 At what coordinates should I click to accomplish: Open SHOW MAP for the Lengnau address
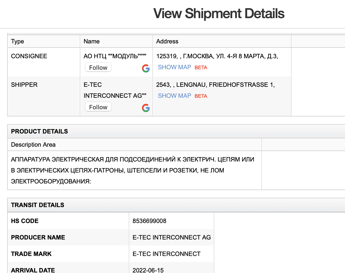coord(174,96)
